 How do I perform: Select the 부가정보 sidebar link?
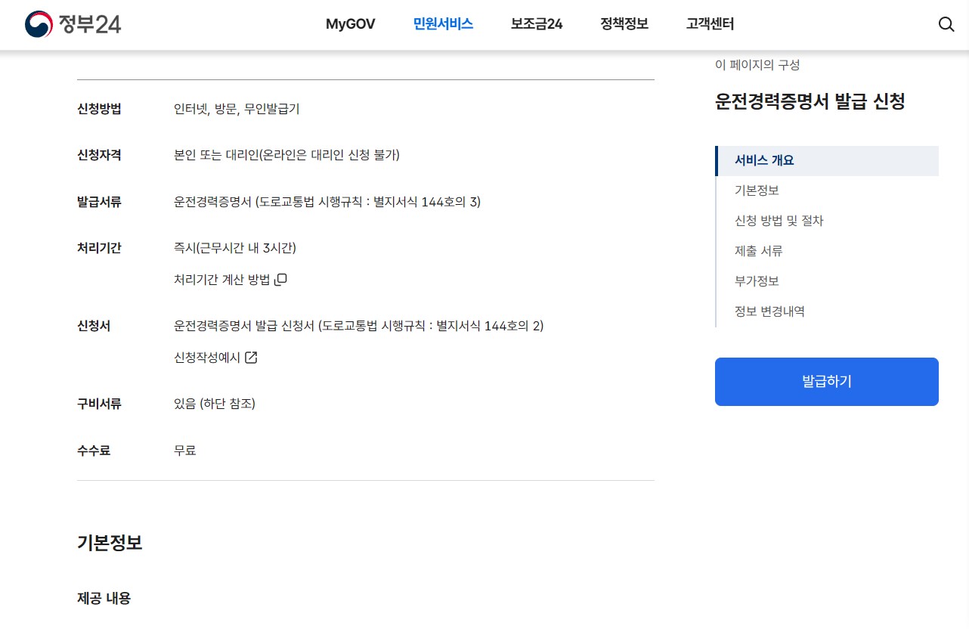point(755,280)
